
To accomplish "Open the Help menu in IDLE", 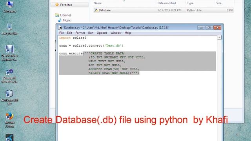I will 128,33.
